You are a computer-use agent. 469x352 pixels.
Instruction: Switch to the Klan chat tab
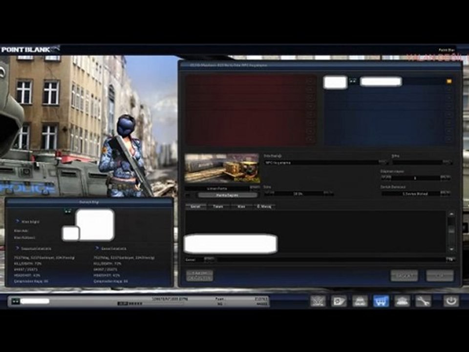pyautogui.click(x=241, y=206)
